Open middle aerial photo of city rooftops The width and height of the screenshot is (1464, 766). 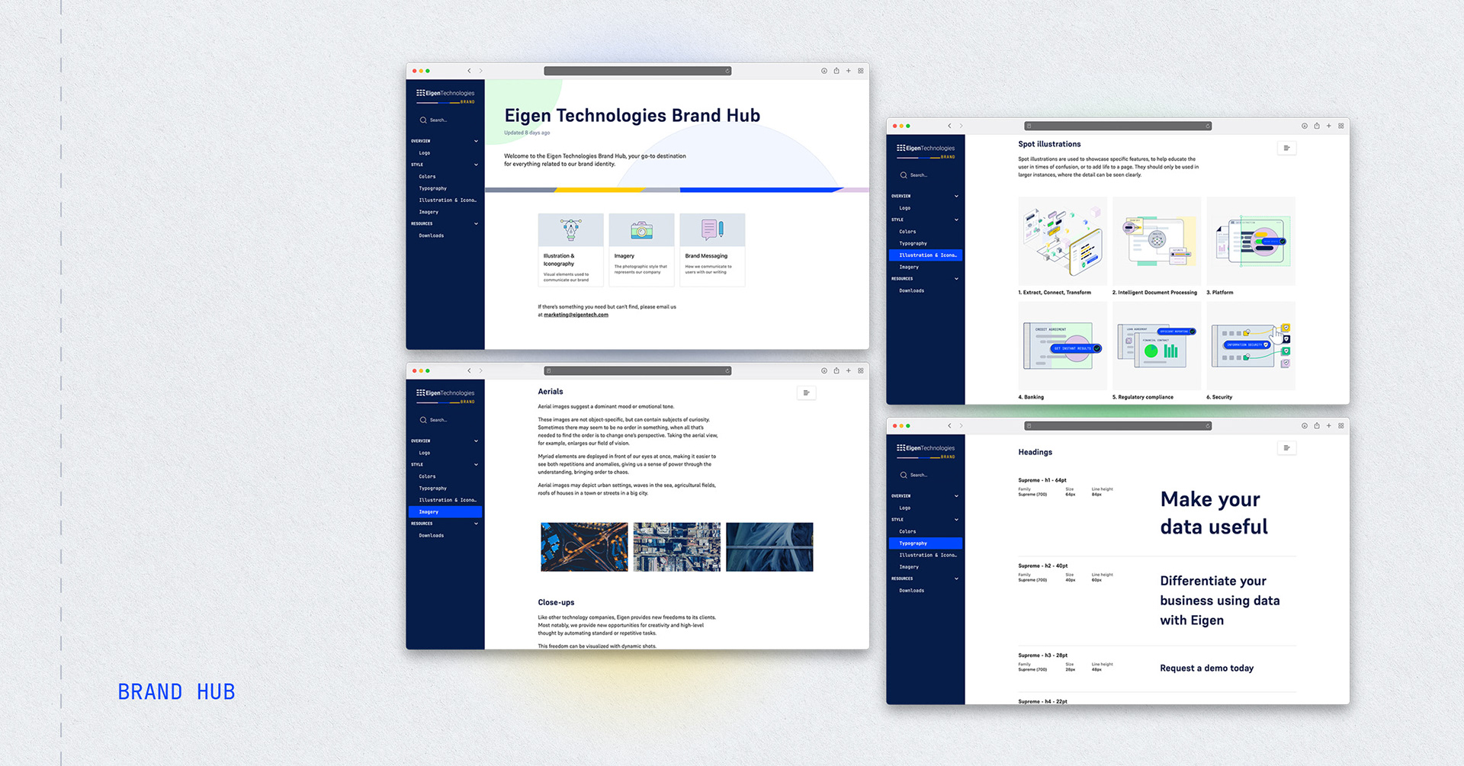pos(677,546)
